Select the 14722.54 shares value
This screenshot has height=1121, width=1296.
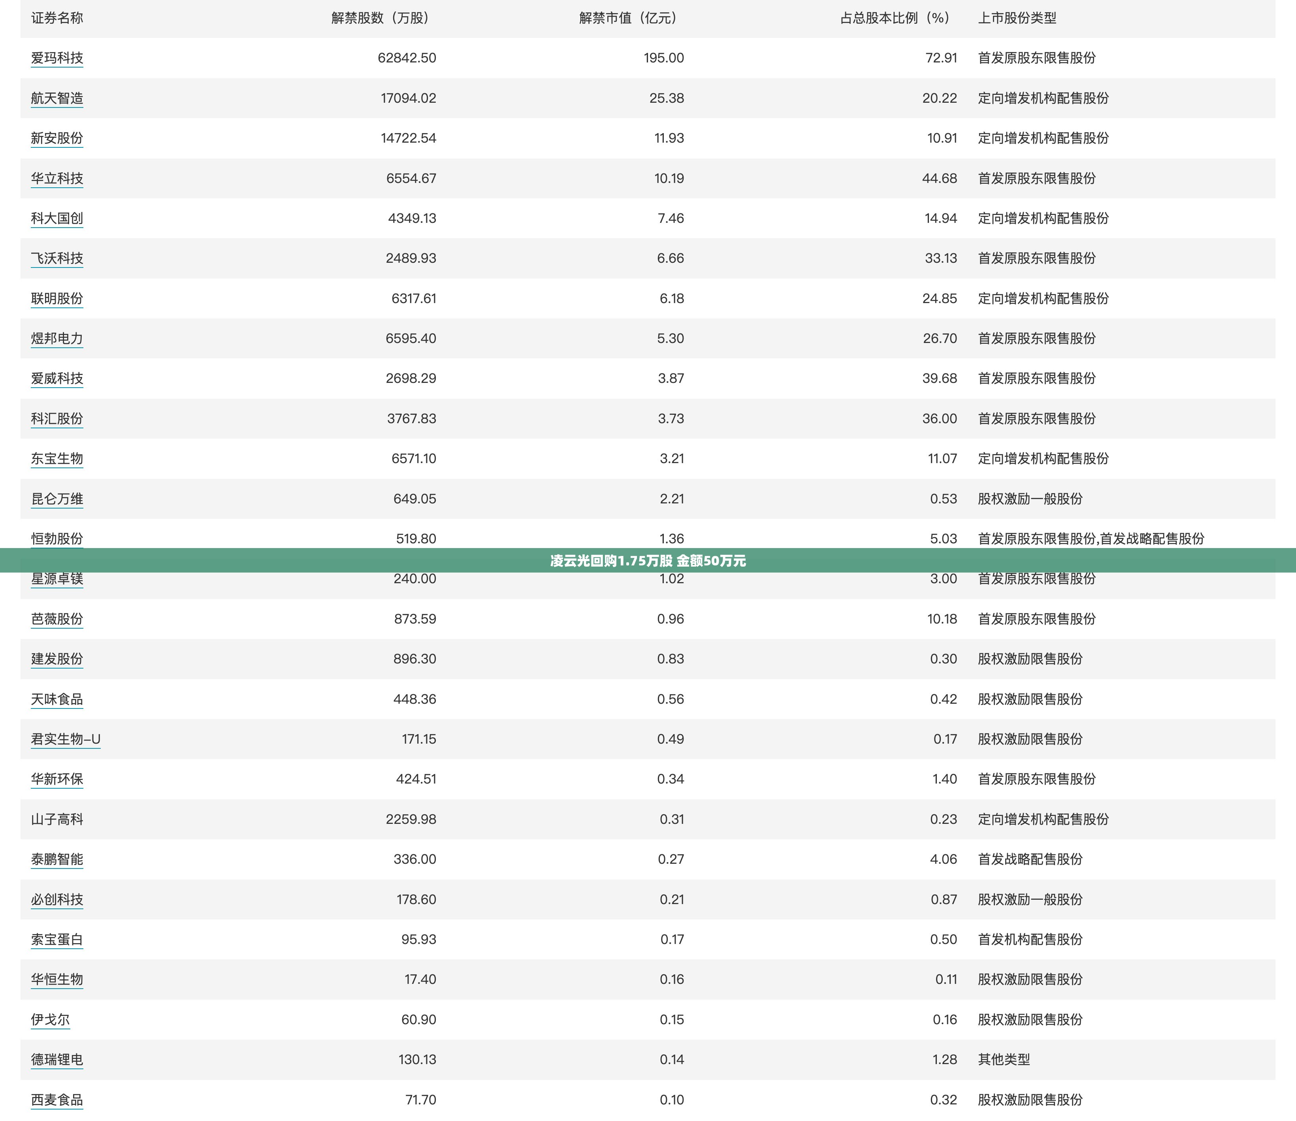pos(409,138)
